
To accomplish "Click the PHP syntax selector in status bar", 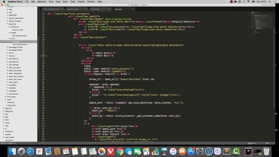I will coord(267,143).
